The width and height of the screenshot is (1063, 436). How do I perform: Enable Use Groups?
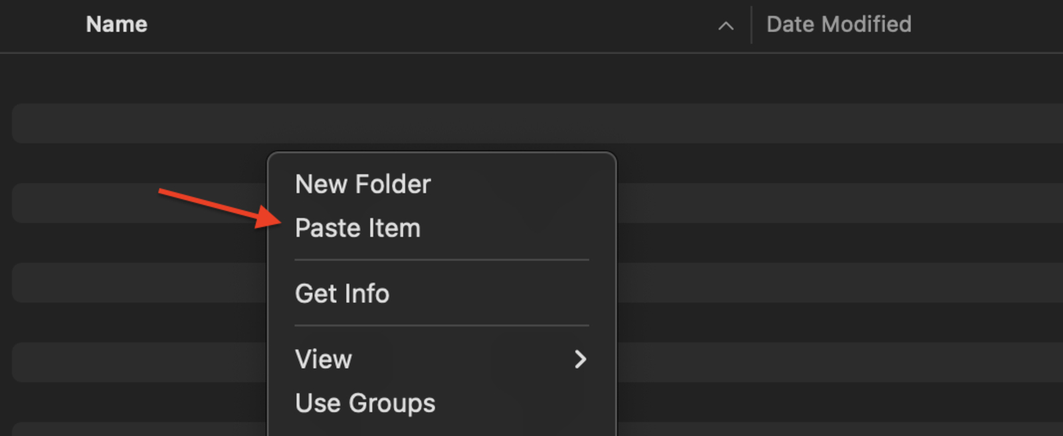coord(365,403)
